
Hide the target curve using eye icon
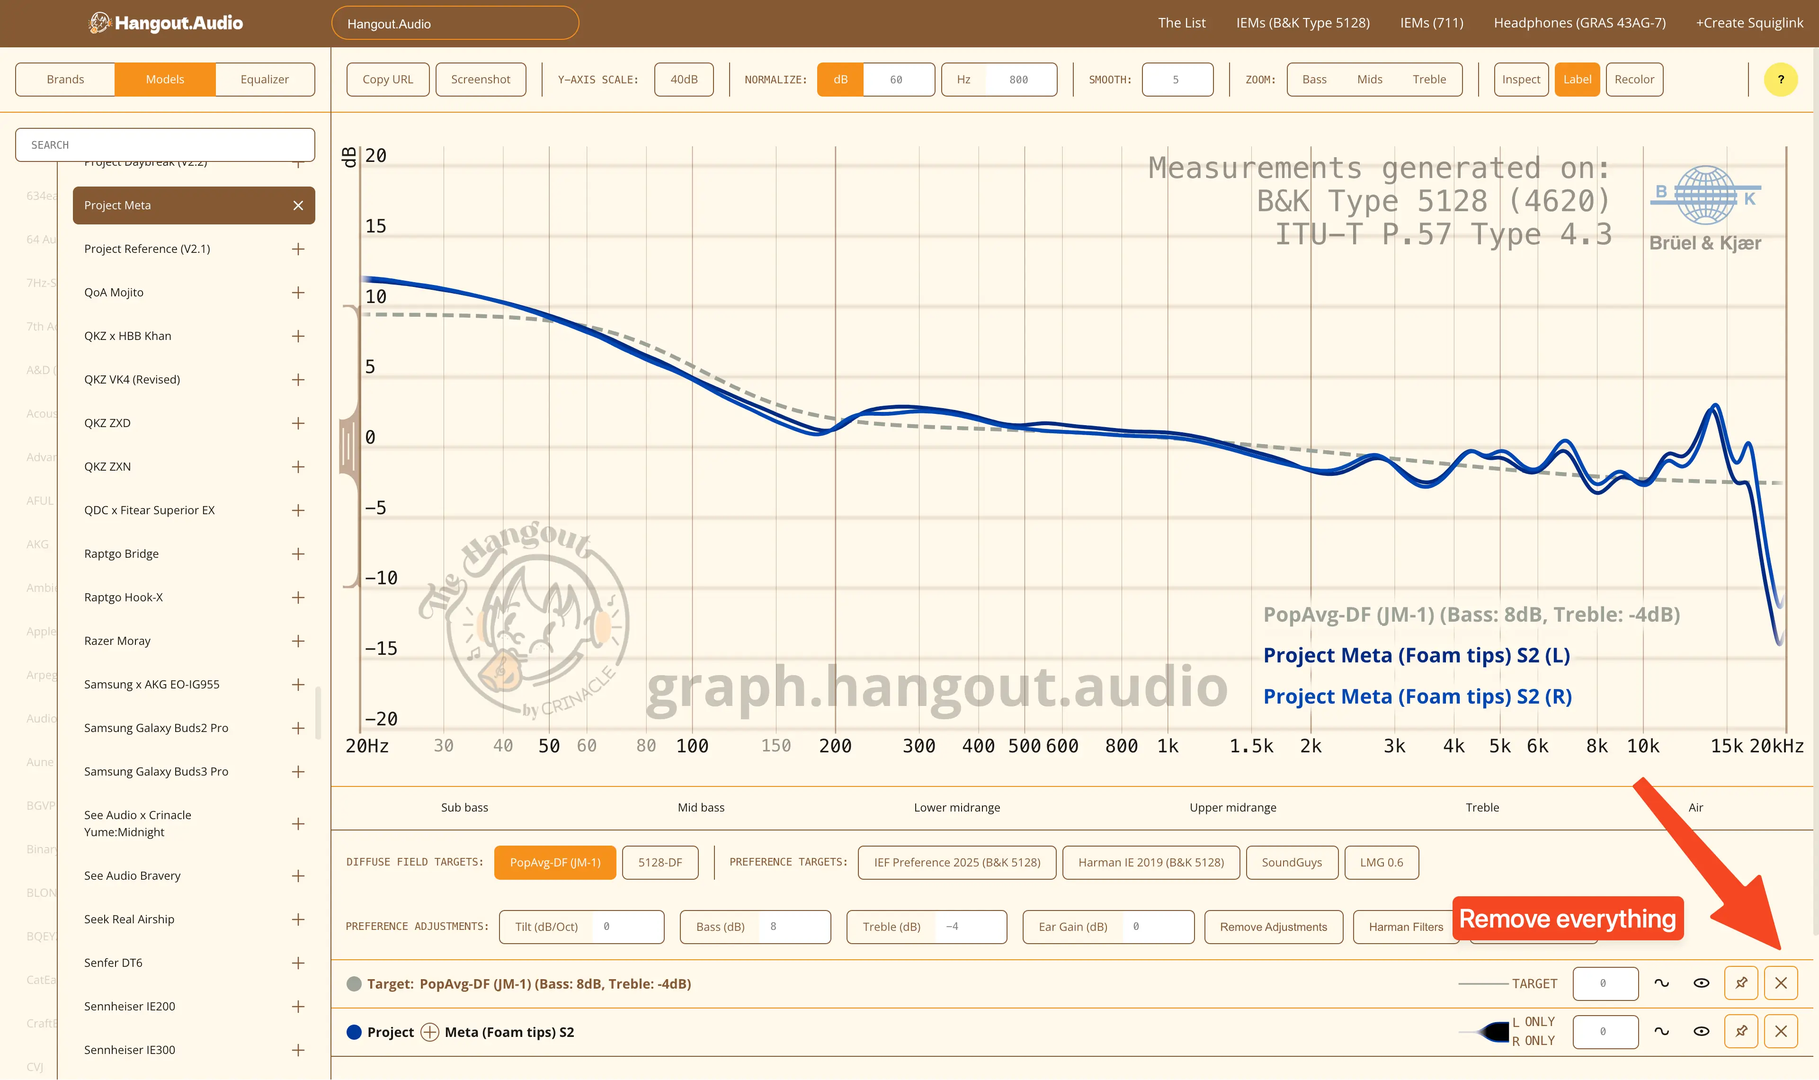[1701, 983]
